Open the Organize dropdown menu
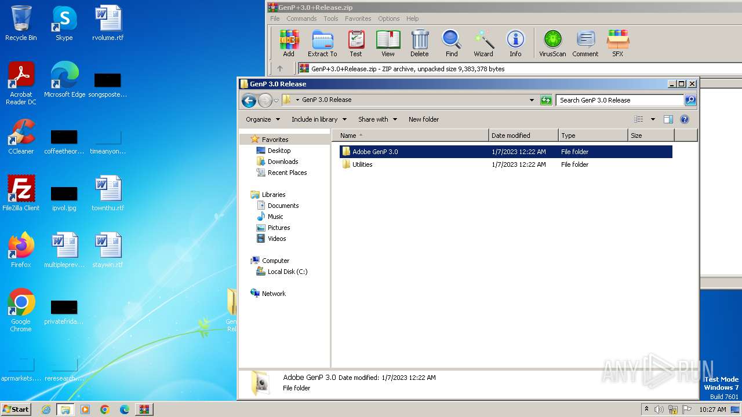Image resolution: width=742 pixels, height=417 pixels. [263, 119]
